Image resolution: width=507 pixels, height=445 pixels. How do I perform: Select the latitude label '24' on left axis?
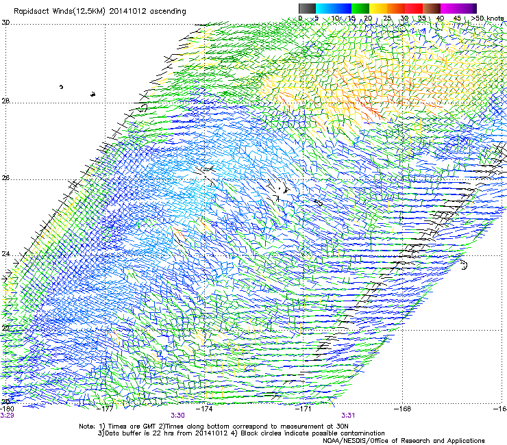(x=5, y=254)
